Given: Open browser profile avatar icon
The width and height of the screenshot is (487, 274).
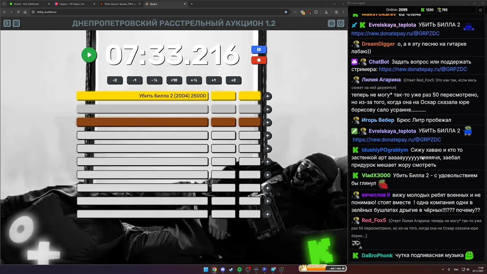Looking at the screenshot, I should (336, 12).
